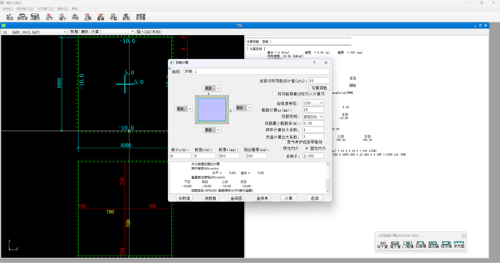
Task: Click the 导算荷载 button
Action: (x=319, y=88)
